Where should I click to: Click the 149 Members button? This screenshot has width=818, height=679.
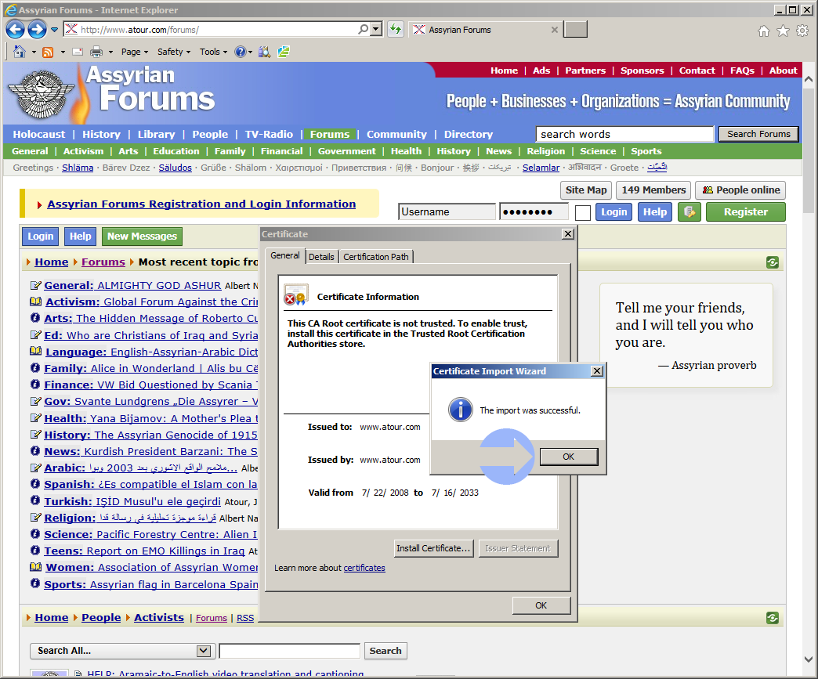(x=653, y=190)
